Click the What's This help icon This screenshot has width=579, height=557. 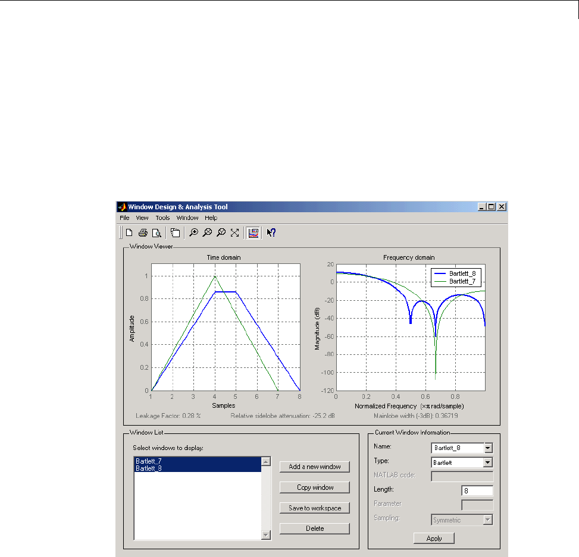[x=271, y=233]
